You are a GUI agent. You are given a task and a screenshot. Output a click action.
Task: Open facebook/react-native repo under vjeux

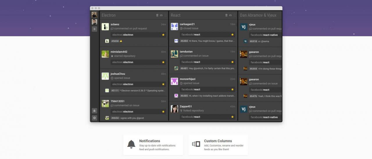tap(264, 35)
